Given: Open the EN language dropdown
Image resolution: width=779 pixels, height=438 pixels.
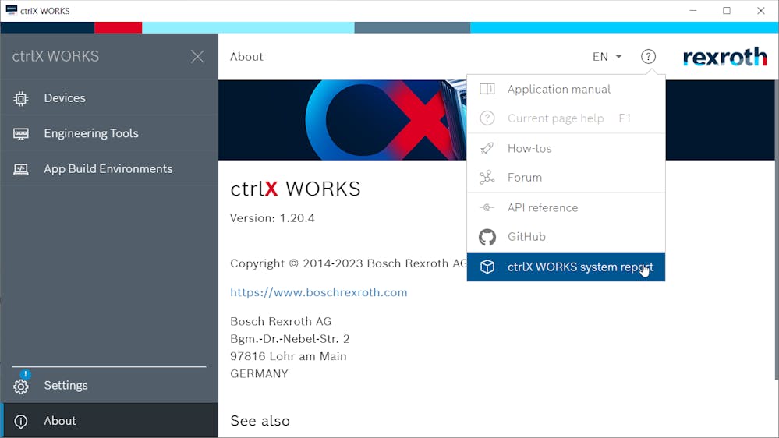Looking at the screenshot, I should (x=607, y=57).
